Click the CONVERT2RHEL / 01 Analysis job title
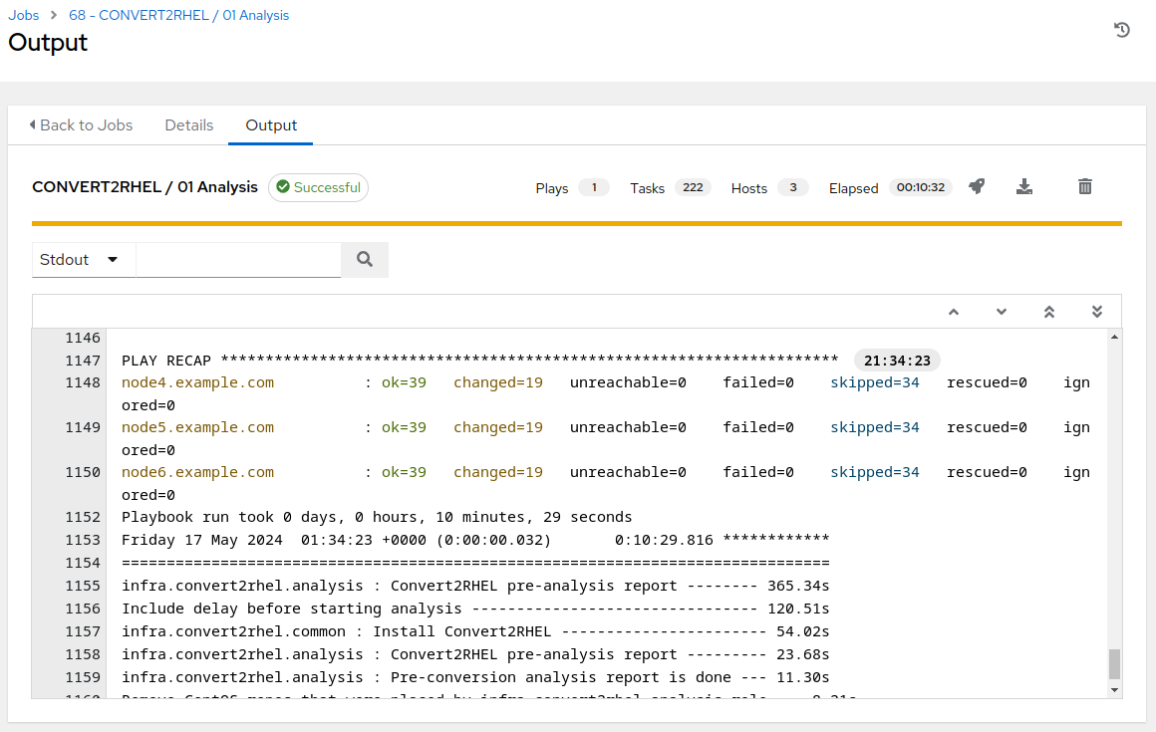Screen dimensions: 1156x732 (x=144, y=187)
